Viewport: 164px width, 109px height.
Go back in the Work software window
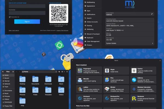tap(72, 60)
